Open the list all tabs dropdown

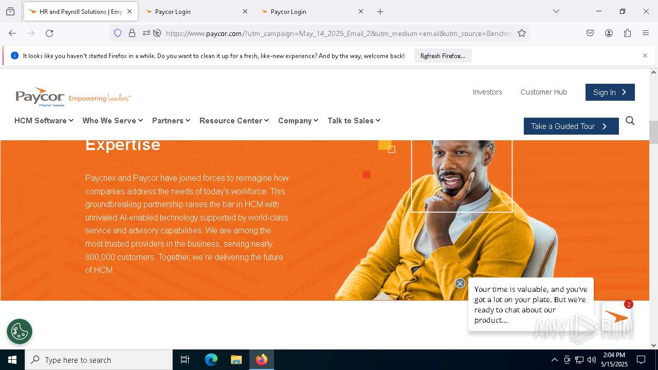556,11
